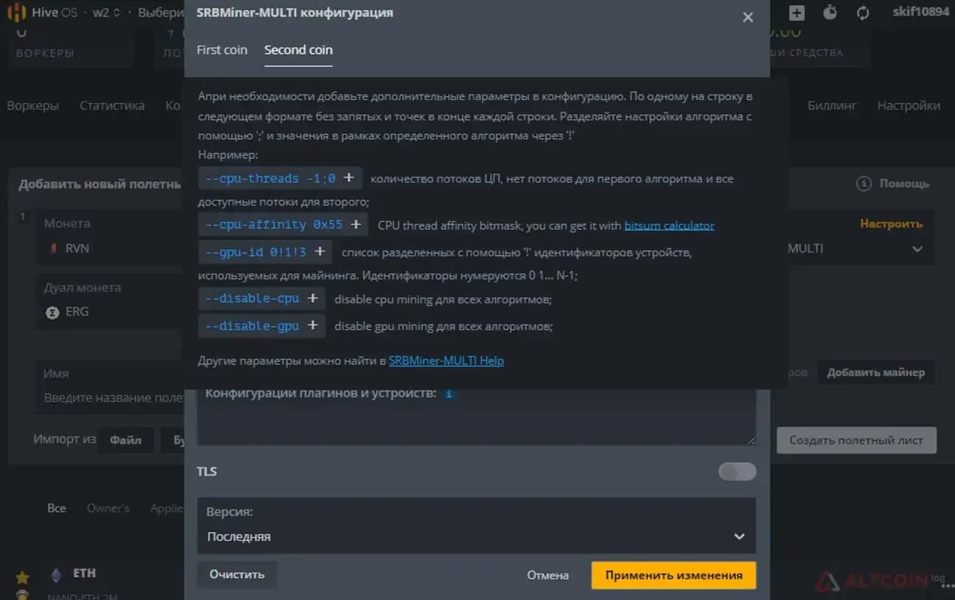Image resolution: width=955 pixels, height=600 pixels.
Task: Expand the Версия dropdown
Action: 477,526
